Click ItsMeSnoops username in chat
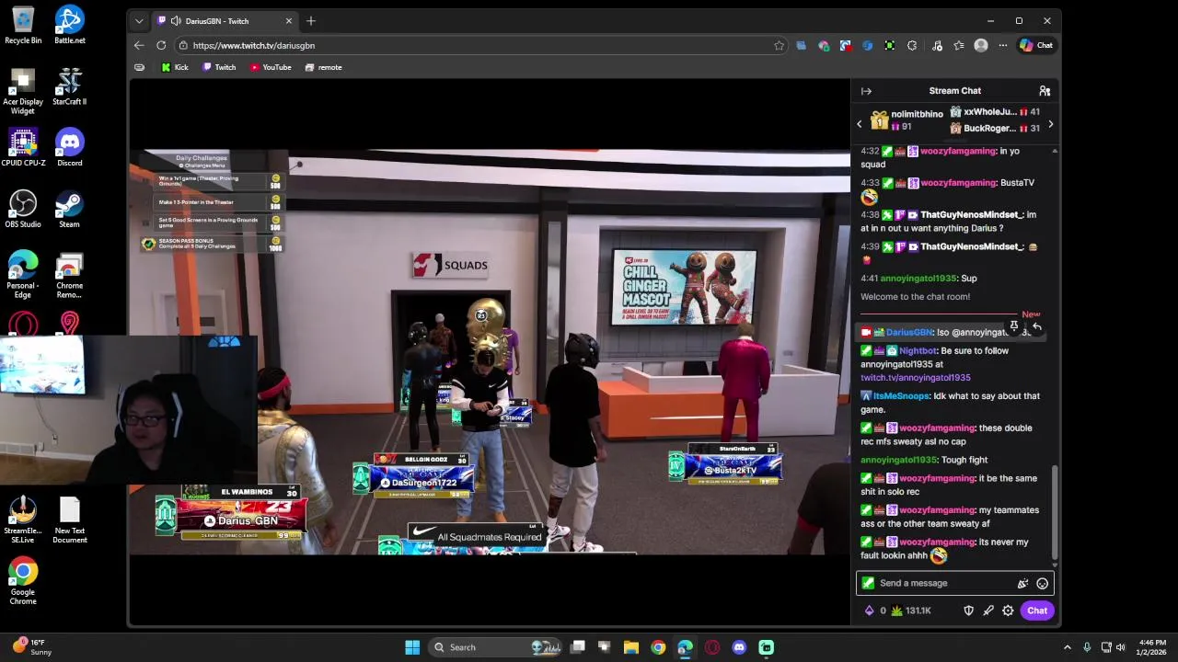This screenshot has width=1178, height=662. click(x=901, y=396)
